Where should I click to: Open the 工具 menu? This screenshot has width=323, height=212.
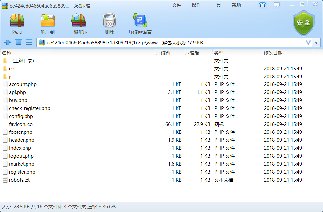pyautogui.click(x=216, y=5)
